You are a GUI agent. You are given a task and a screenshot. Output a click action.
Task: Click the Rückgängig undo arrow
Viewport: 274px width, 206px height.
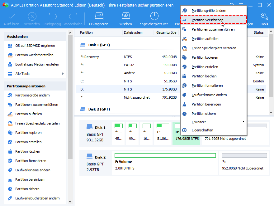[x=52, y=17]
